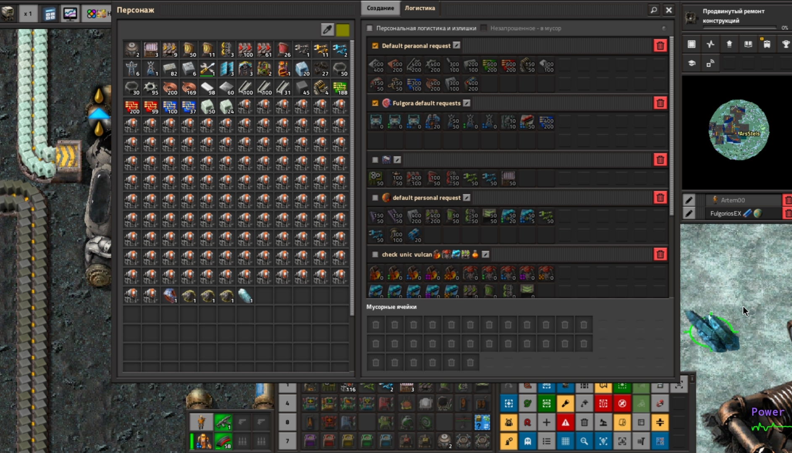Viewport: 792px width, 453px height.
Task: Click the blueprint selection square icon in side panel
Action: pyautogui.click(x=692, y=44)
